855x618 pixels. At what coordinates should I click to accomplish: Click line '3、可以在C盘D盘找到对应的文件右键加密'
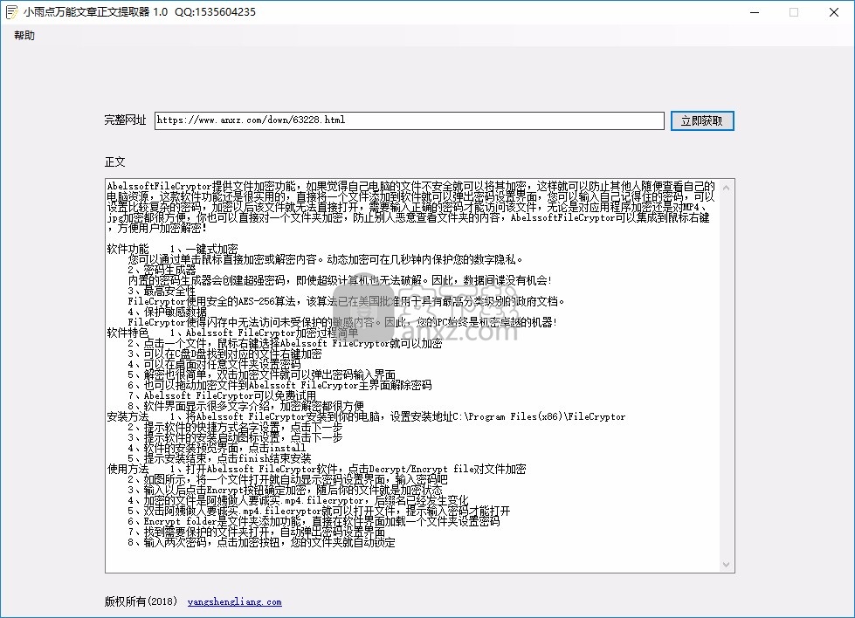224,354
